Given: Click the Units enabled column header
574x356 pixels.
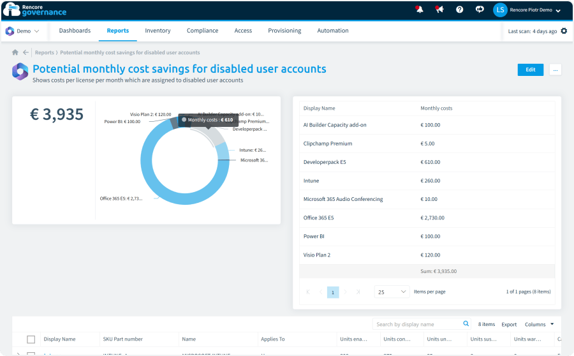Looking at the screenshot, I should [353, 339].
